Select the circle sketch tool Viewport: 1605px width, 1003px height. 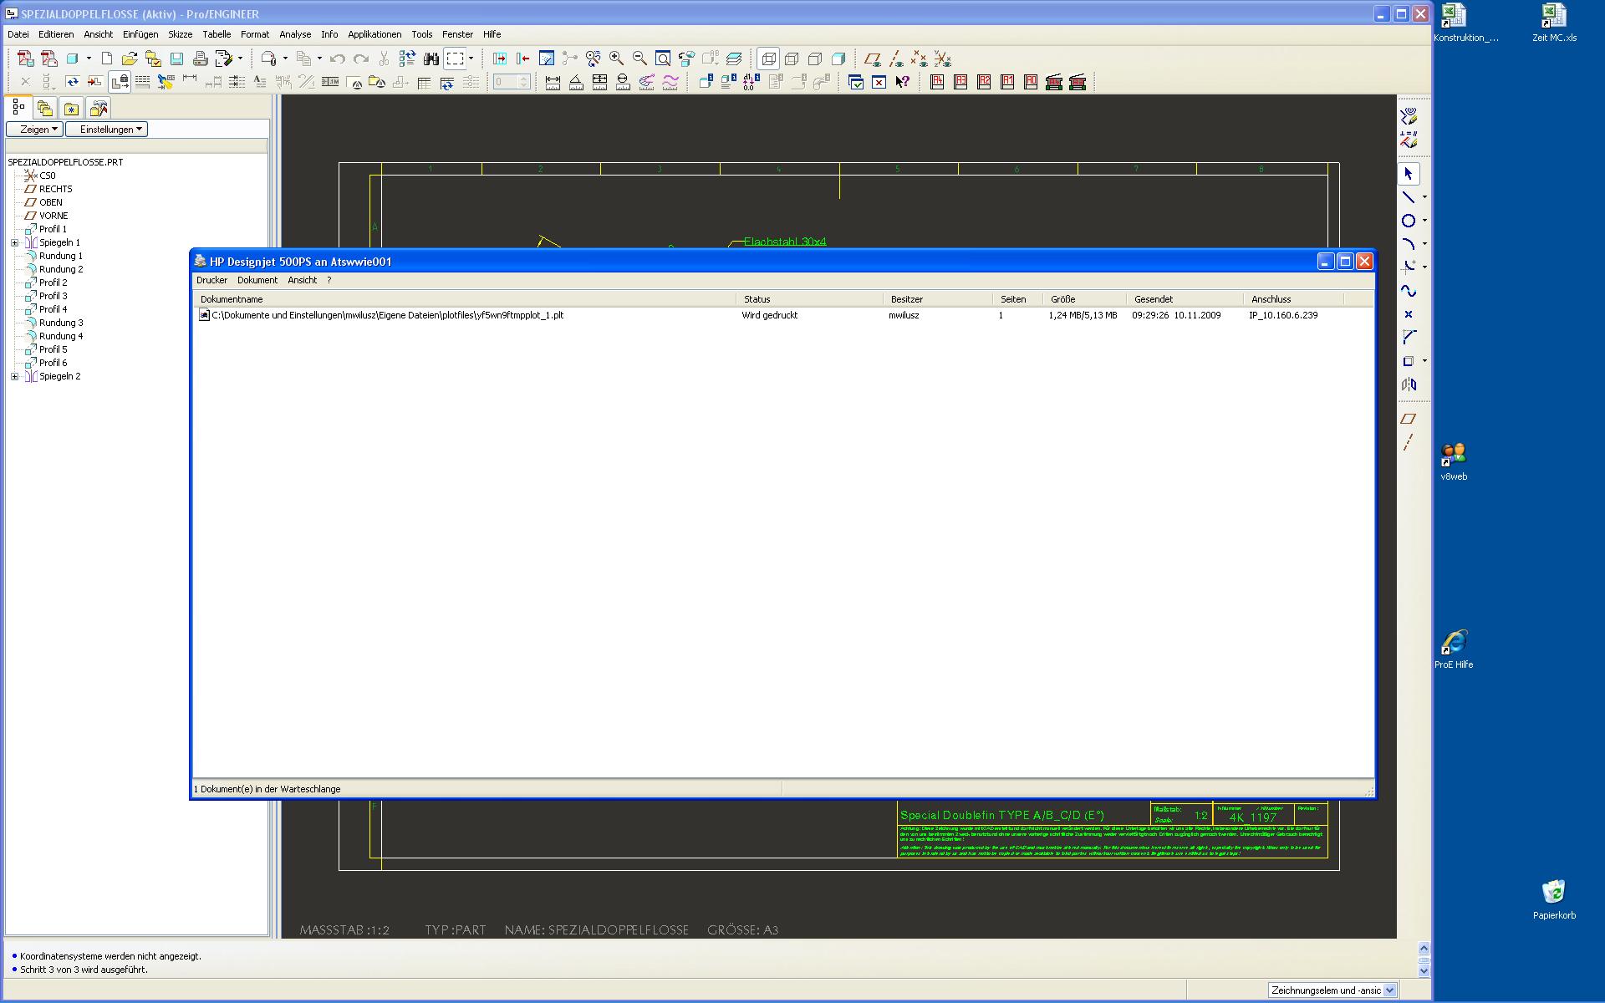click(x=1409, y=221)
